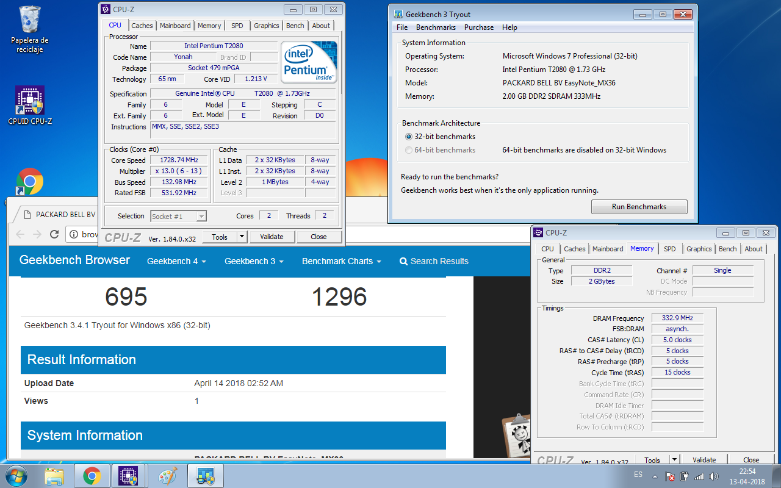Click Chrome's back arrow

(20, 234)
